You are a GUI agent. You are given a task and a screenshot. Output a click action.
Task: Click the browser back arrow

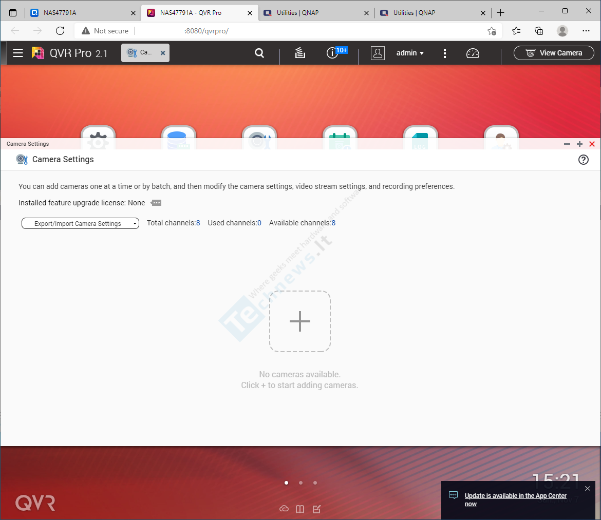[15, 31]
